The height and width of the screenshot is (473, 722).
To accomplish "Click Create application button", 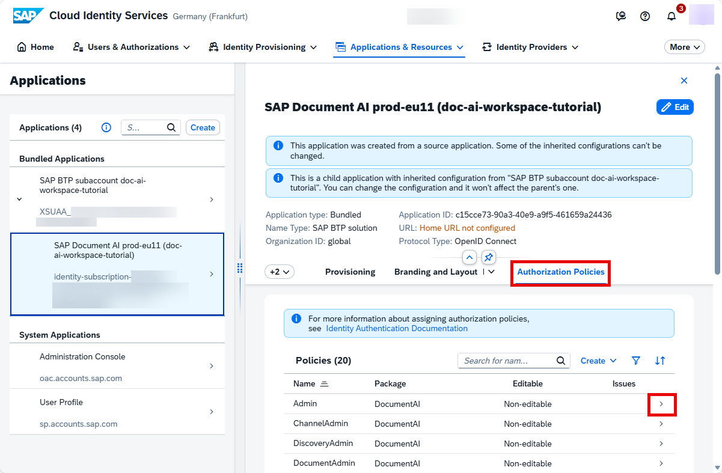I will coord(203,127).
